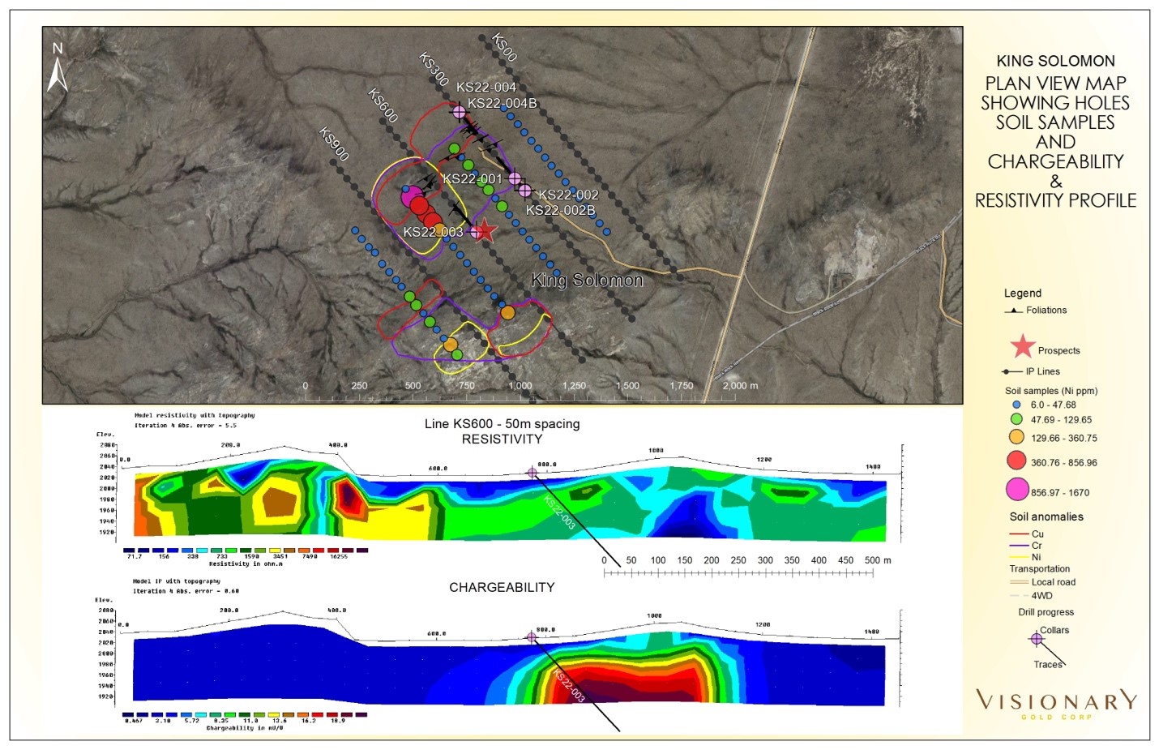The image size is (1159, 750).
Task: Click the KS22-002B hole label on the map
Action: coord(560,211)
